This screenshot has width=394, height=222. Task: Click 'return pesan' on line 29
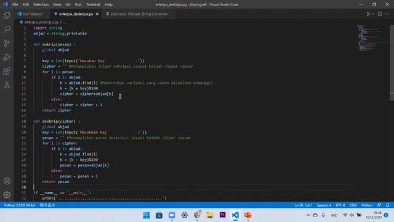(x=55, y=182)
